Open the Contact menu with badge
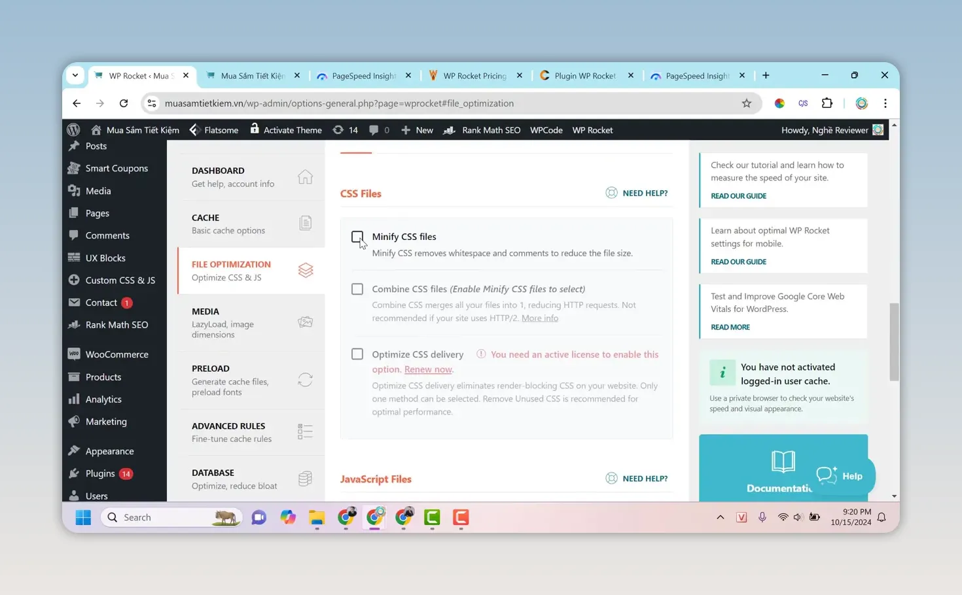The width and height of the screenshot is (962, 595). [115, 303]
